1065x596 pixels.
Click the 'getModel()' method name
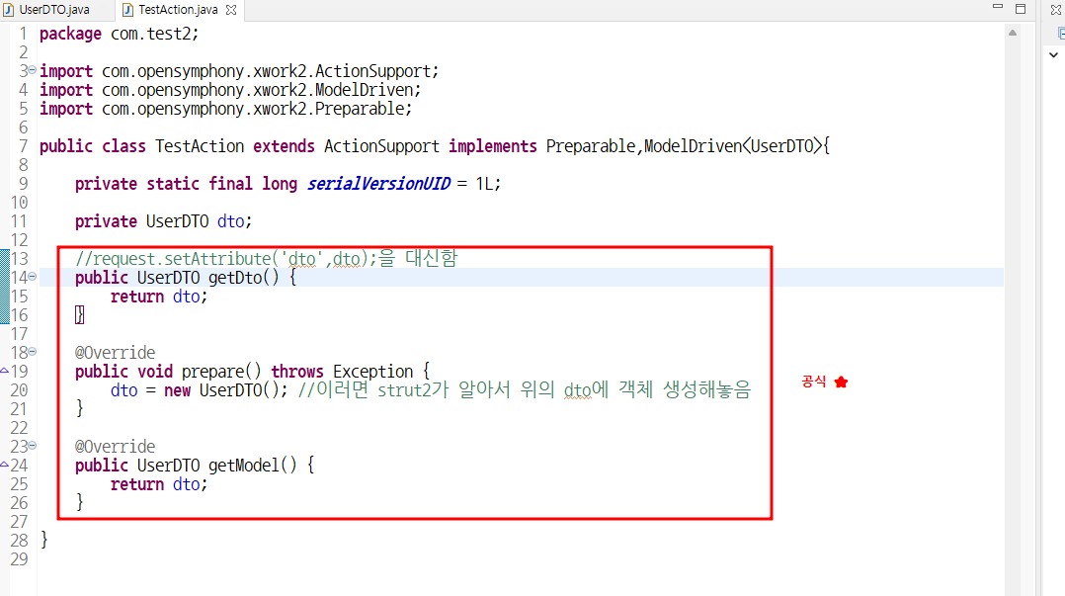point(253,466)
